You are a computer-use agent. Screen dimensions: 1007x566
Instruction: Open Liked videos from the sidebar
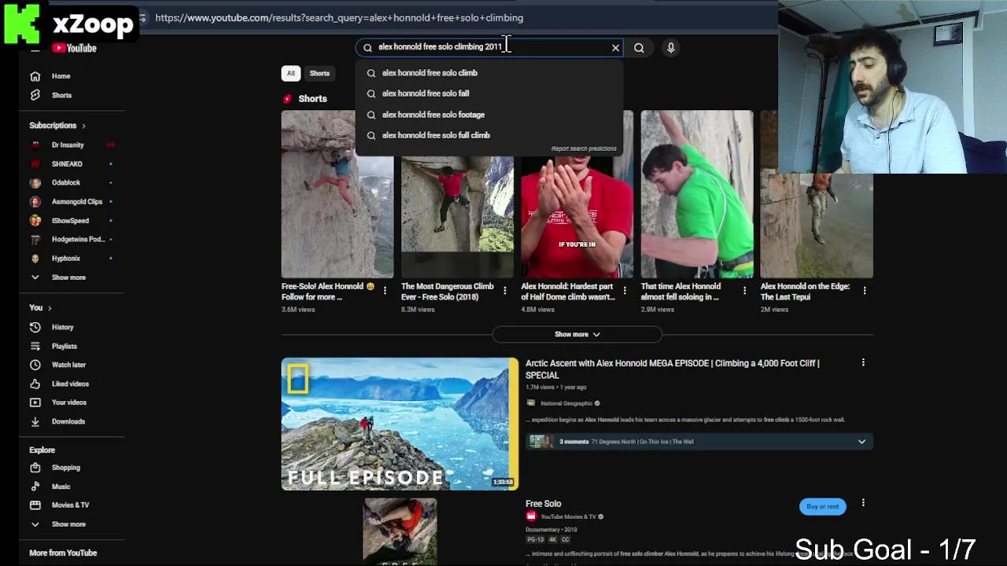72,384
